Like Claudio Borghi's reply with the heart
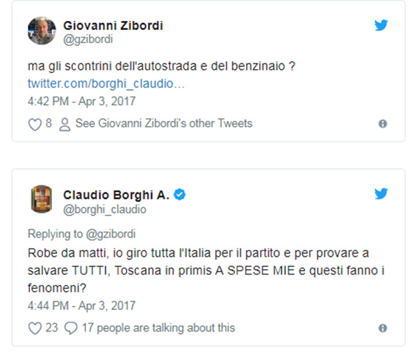 (x=35, y=327)
